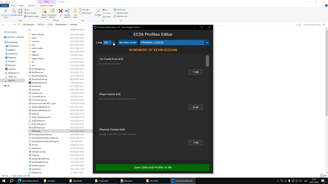Open Özellikler properties icon

point(98,11)
